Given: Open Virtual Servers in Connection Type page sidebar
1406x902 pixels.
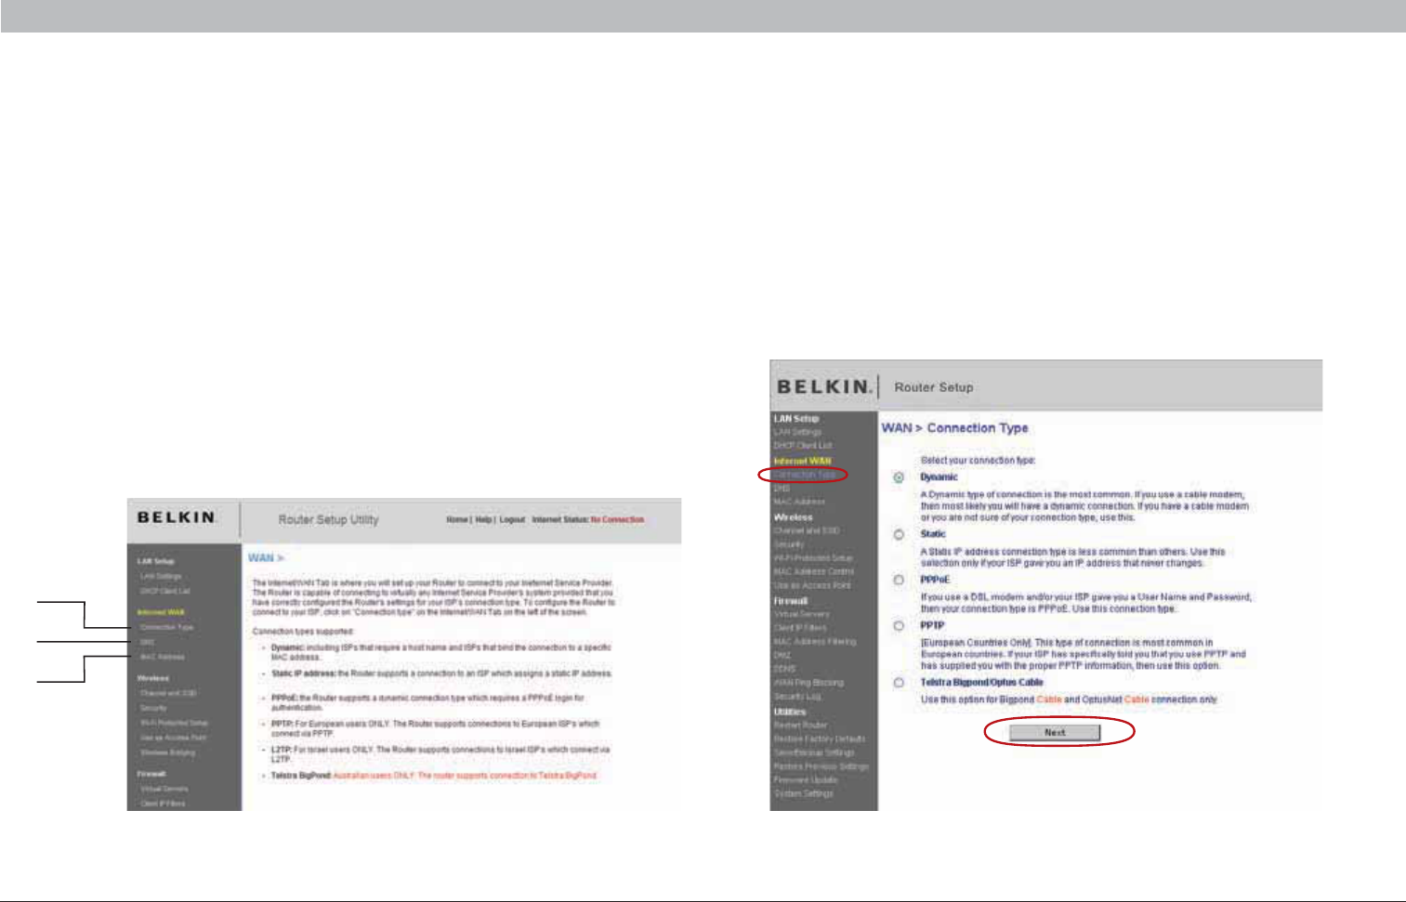Looking at the screenshot, I should coord(802,615).
